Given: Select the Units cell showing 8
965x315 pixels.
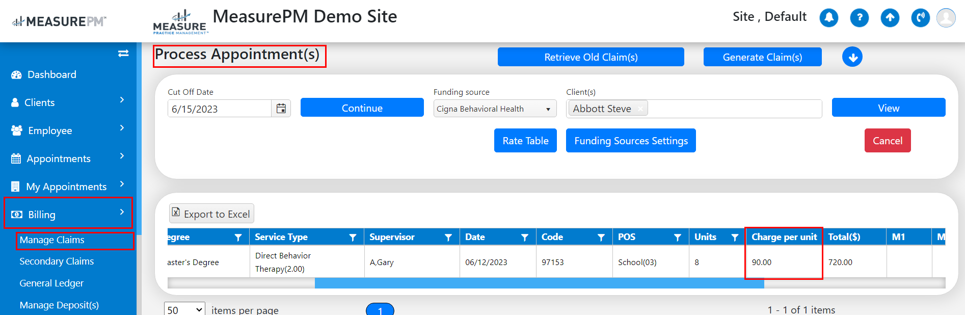Looking at the screenshot, I should (x=717, y=262).
